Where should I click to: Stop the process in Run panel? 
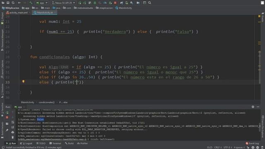[7, 117]
